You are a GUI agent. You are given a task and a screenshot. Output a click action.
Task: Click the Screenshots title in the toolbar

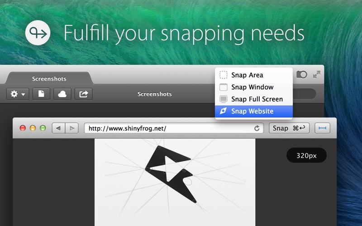tap(154, 94)
